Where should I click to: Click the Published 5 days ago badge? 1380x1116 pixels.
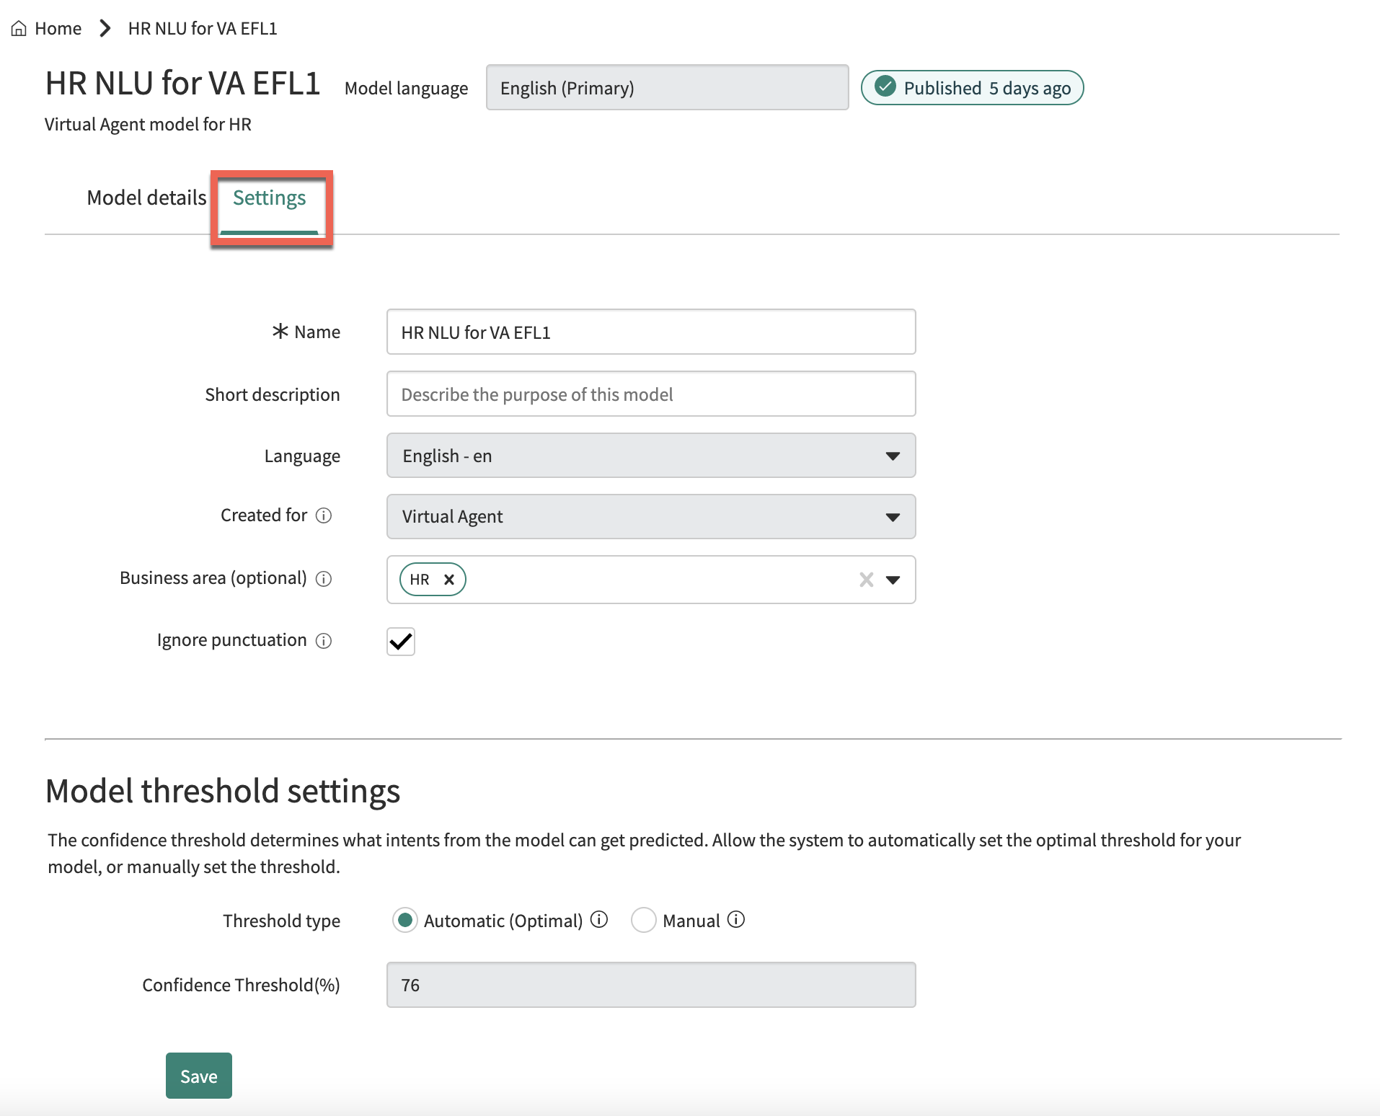(x=972, y=88)
